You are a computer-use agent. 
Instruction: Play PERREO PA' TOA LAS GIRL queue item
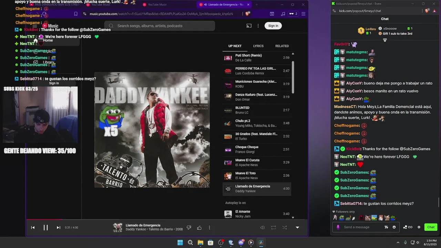pyautogui.click(x=257, y=71)
